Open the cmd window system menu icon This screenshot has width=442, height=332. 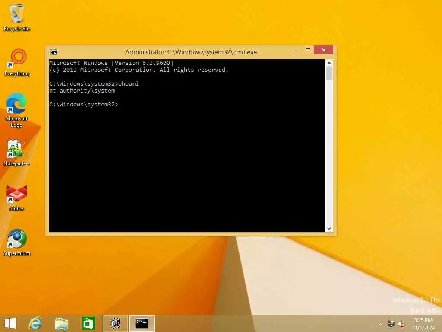tap(53, 52)
